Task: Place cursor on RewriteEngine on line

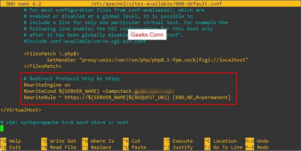Action: 47,85
